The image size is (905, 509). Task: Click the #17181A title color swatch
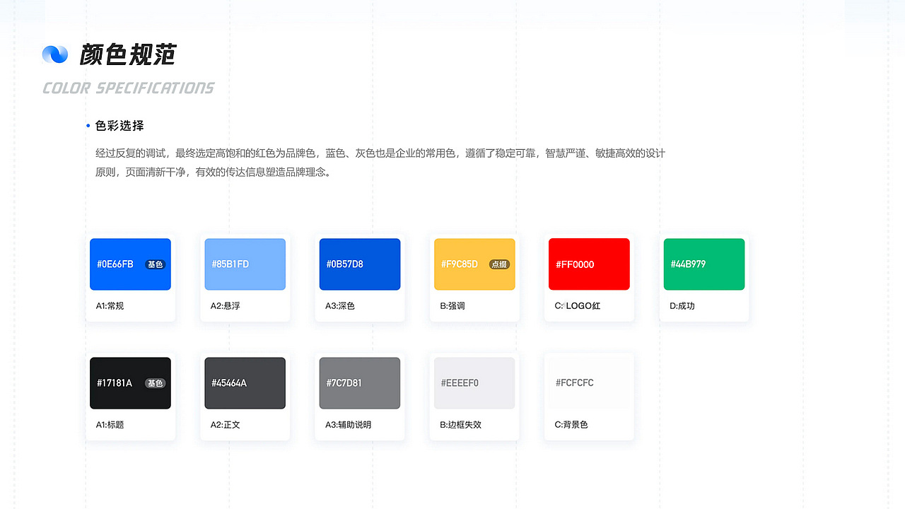pyautogui.click(x=130, y=382)
